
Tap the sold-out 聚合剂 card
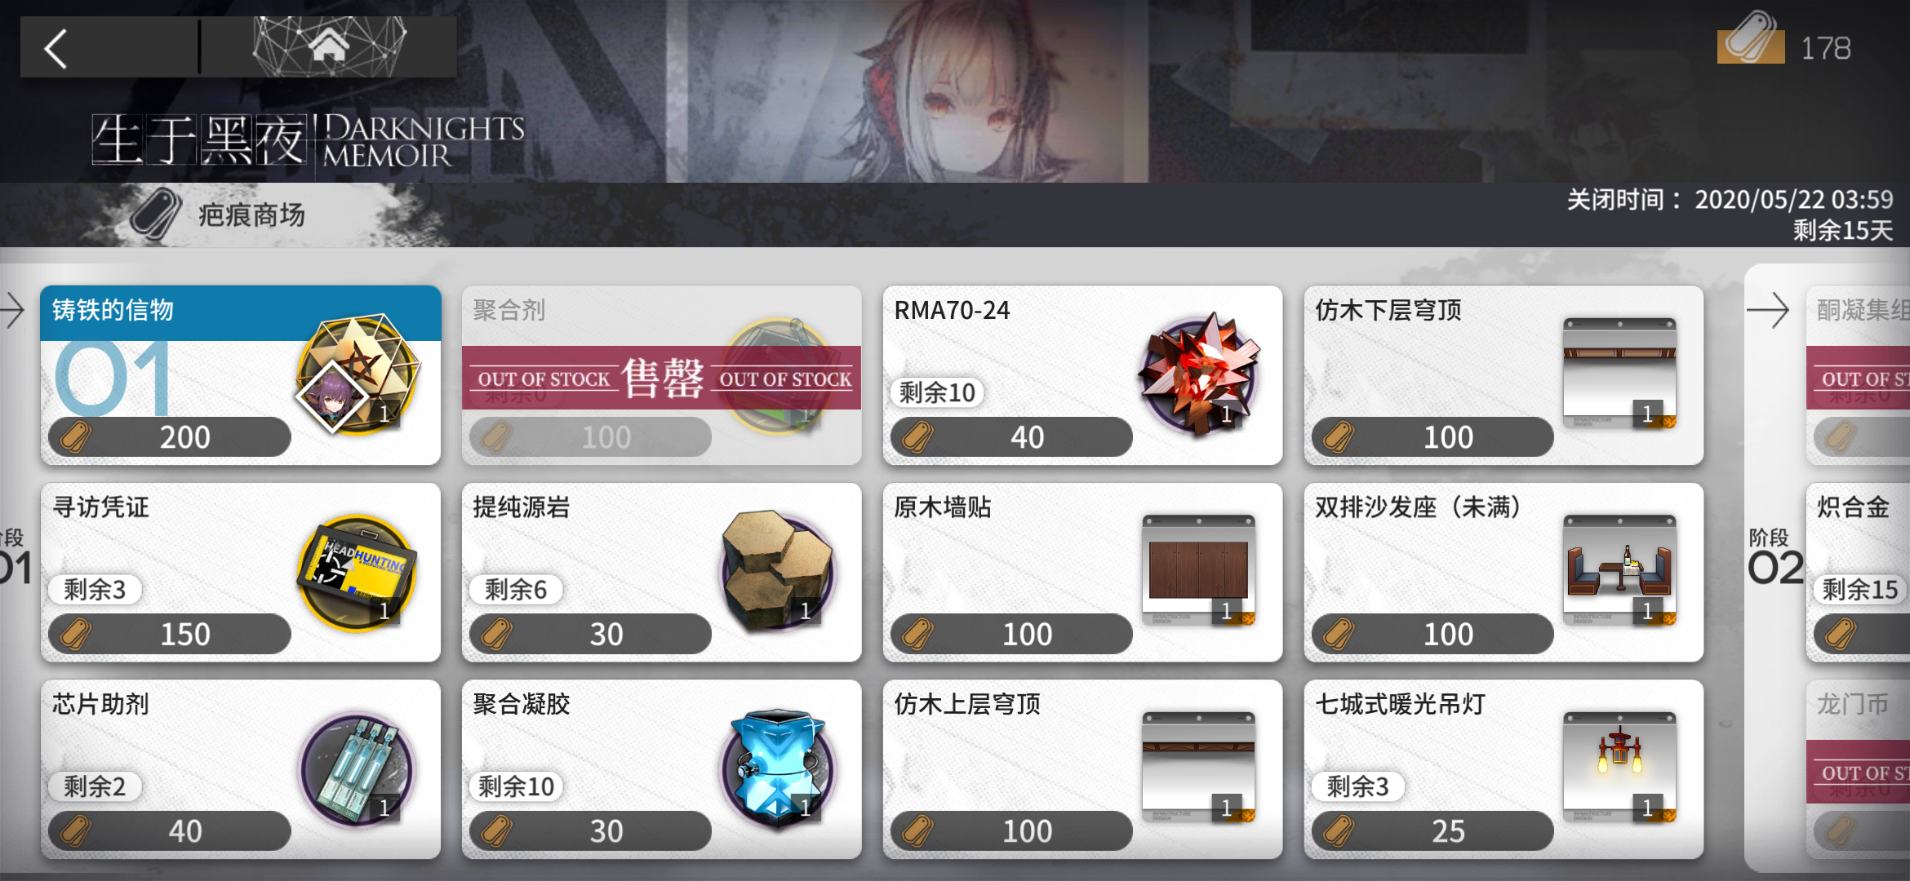662,375
